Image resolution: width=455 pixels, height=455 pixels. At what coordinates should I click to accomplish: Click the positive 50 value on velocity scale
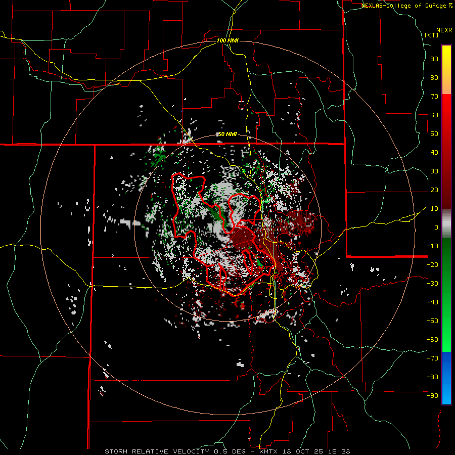coord(434,134)
